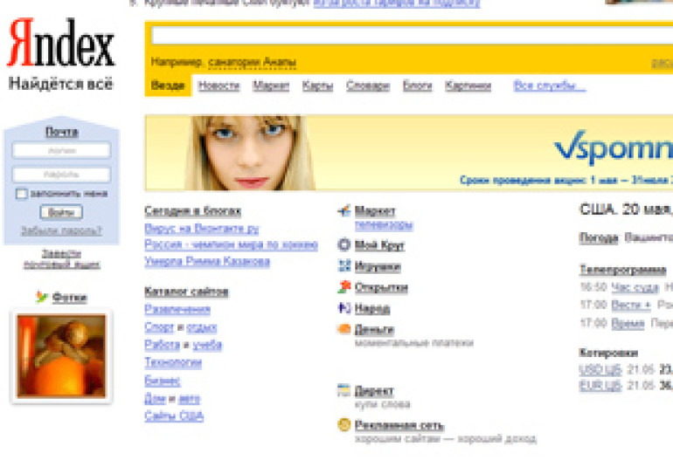The width and height of the screenshot is (673, 460).
Task: Click the Деньги orange icon
Action: click(343, 329)
